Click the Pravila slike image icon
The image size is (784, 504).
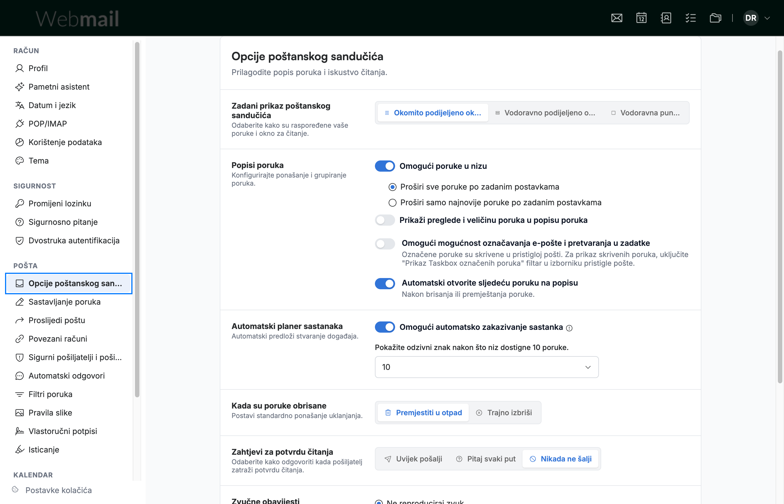click(x=20, y=413)
